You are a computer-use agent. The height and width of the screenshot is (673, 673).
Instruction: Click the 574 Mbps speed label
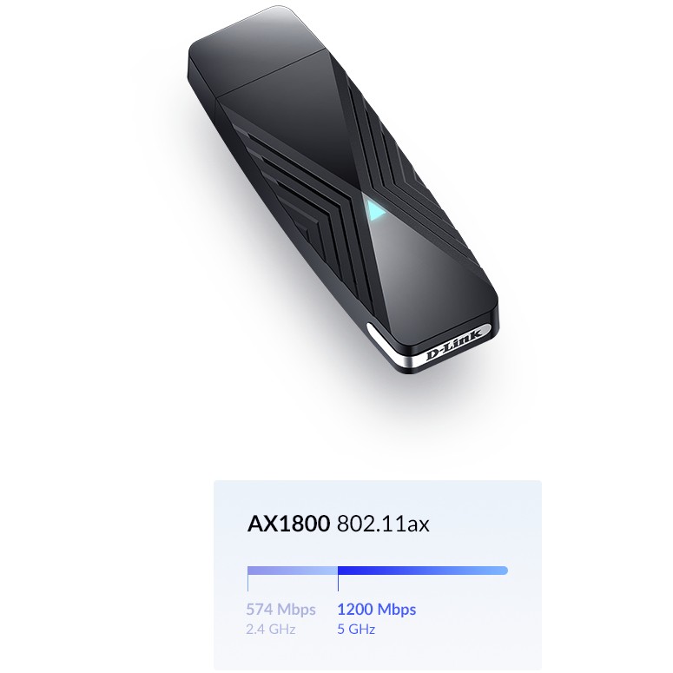click(x=280, y=609)
